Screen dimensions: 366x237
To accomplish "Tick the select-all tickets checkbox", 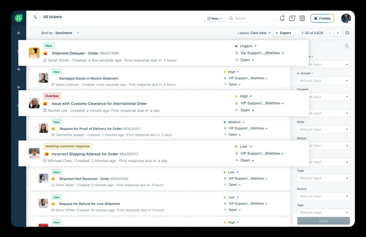I will (x=35, y=33).
